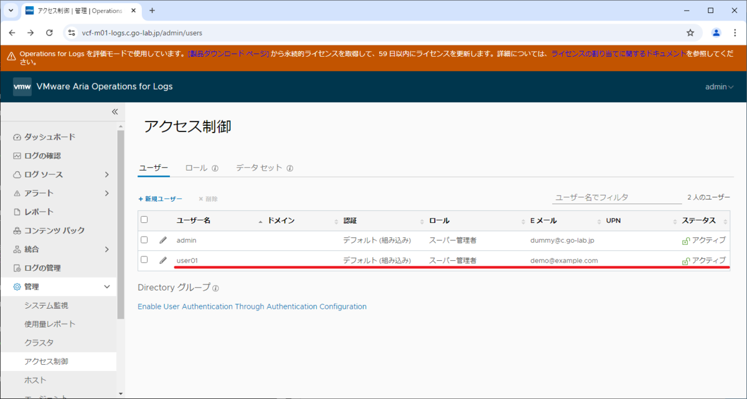Collapse the 管理 section chevron
Image resolution: width=747 pixels, height=399 pixels.
(x=107, y=286)
